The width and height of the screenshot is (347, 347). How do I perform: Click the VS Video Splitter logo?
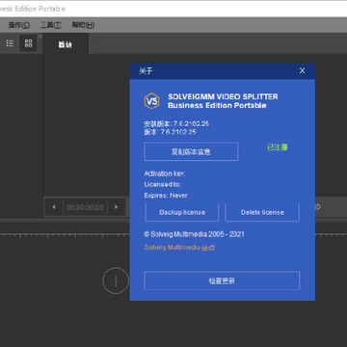151,101
